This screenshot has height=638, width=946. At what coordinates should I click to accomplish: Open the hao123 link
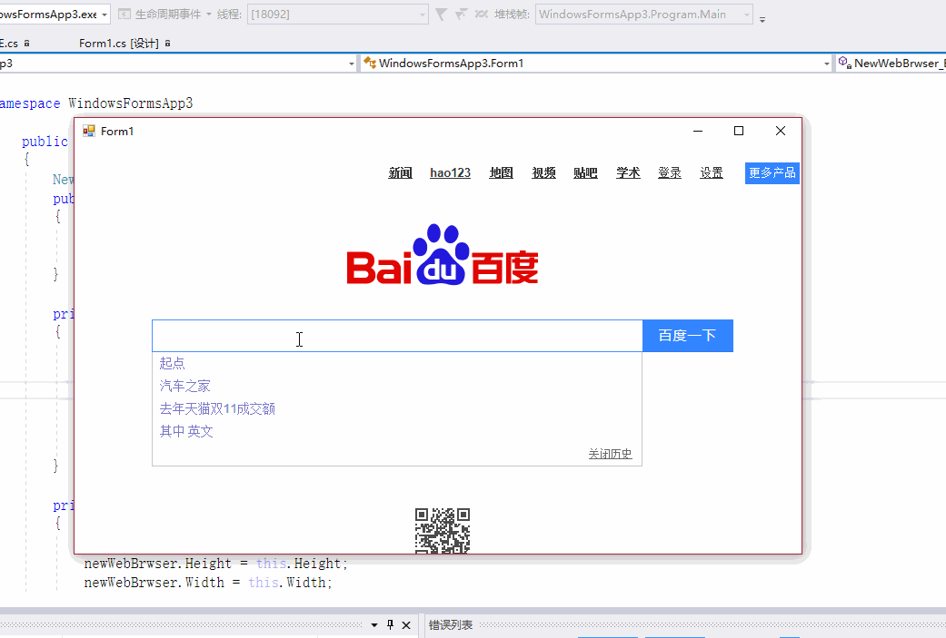(450, 173)
